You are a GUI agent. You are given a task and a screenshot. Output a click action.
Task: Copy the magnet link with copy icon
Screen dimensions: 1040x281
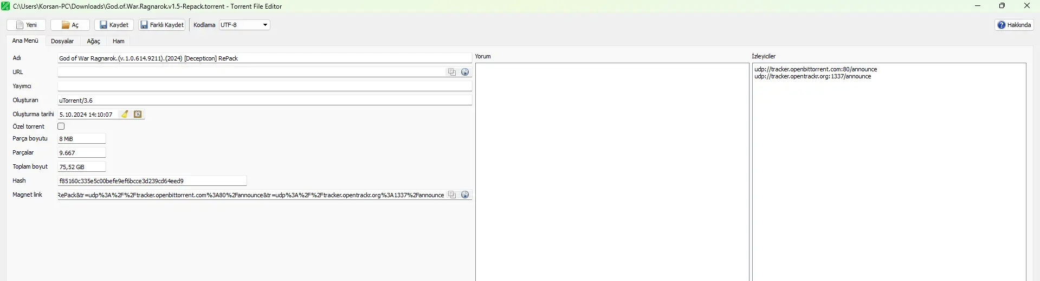(x=452, y=195)
